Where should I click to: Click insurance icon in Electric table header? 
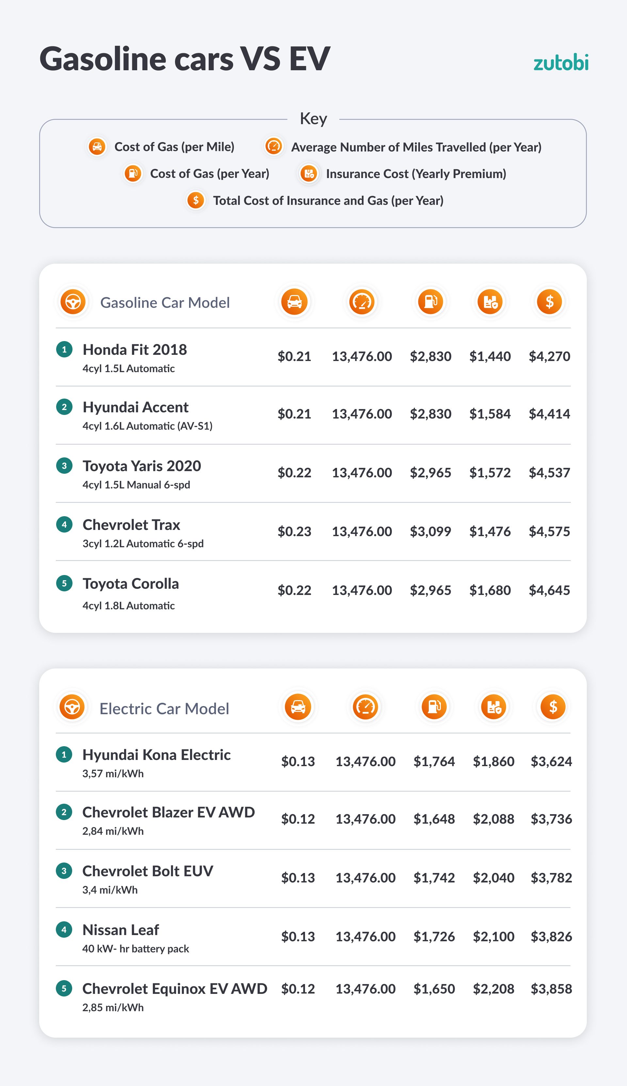tap(493, 707)
